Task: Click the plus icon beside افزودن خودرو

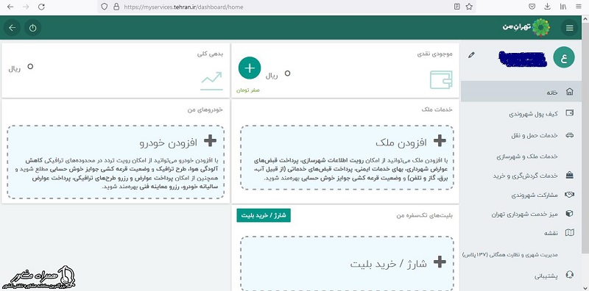Action: (x=210, y=141)
